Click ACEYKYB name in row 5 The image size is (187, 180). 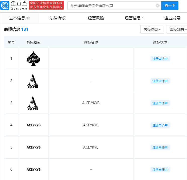(91, 147)
